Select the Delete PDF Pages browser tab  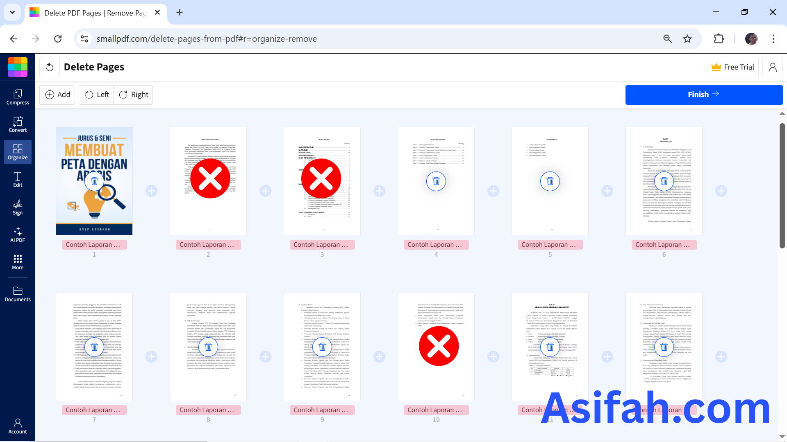coord(96,13)
